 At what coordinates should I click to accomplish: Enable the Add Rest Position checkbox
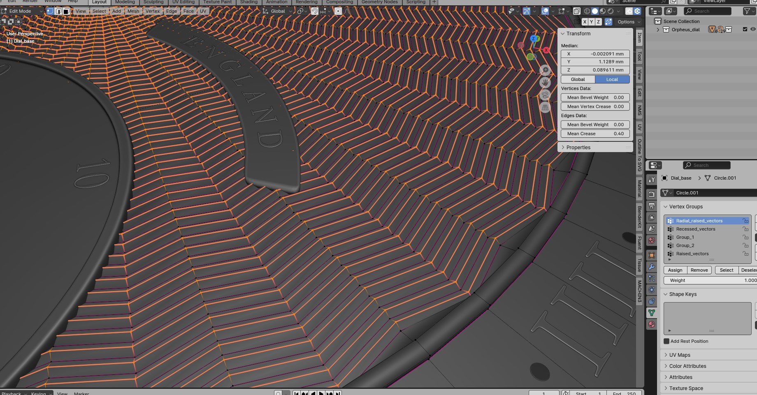click(666, 341)
